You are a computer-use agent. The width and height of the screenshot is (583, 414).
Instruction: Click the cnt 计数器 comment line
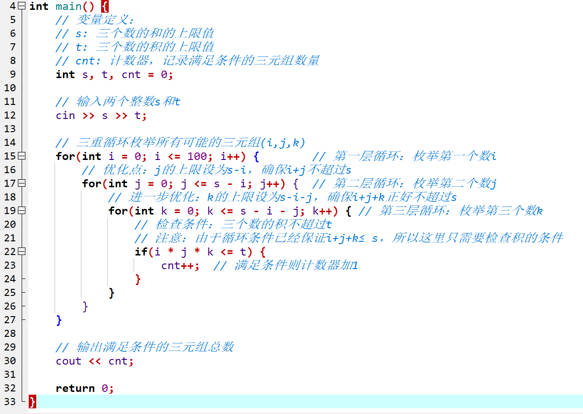pyautogui.click(x=187, y=61)
